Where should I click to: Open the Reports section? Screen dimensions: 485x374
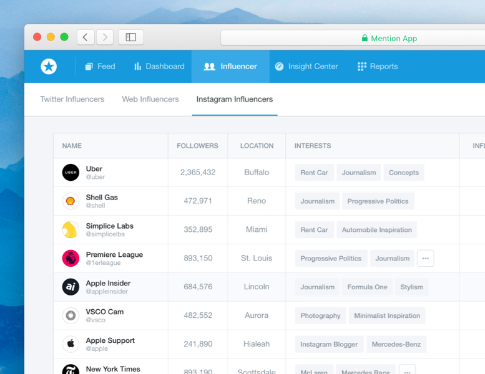coord(378,67)
